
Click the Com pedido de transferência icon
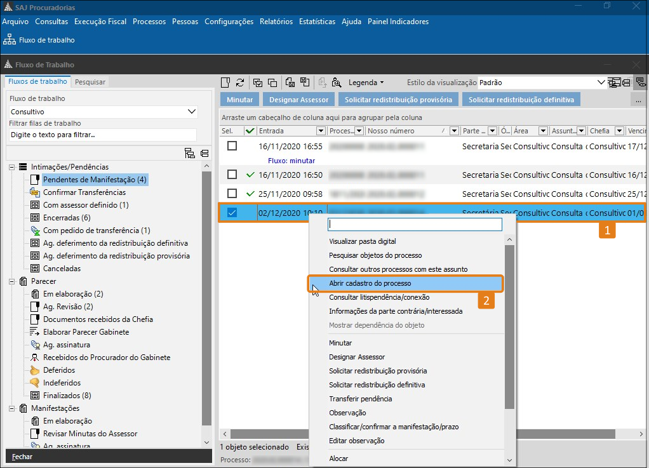35,231
